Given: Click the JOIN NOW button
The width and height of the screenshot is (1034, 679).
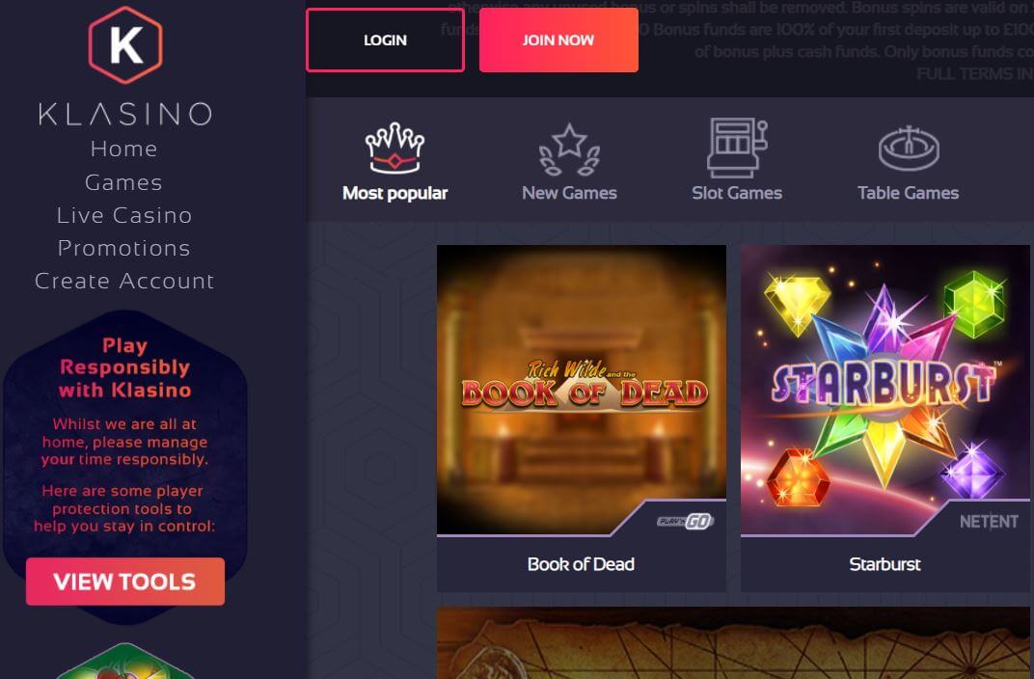Looking at the screenshot, I should click(558, 41).
